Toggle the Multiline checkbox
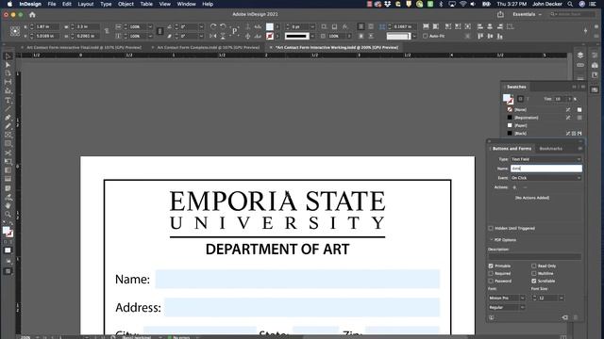 pyautogui.click(x=534, y=274)
